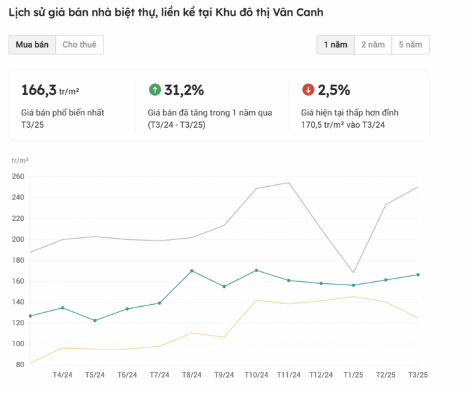
Task: Choose the 2 năm time range
Action: [372, 45]
